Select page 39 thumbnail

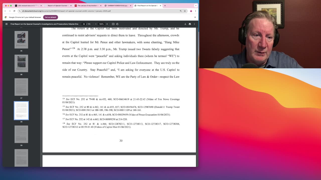coord(21,134)
